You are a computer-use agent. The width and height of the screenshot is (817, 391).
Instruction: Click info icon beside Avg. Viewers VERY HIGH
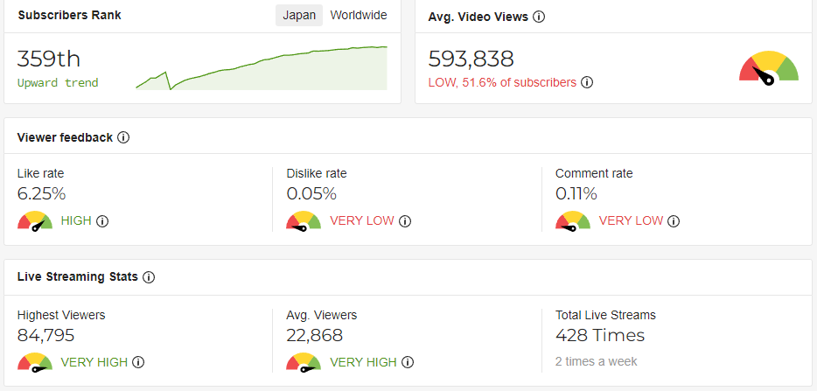(x=408, y=362)
